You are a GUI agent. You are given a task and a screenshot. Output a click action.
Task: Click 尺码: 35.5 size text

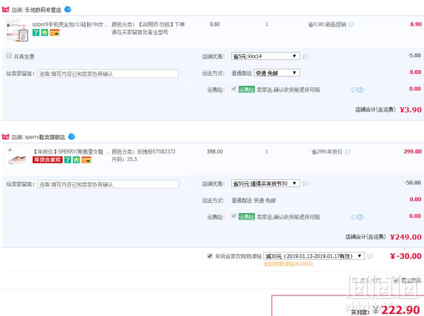tap(124, 159)
